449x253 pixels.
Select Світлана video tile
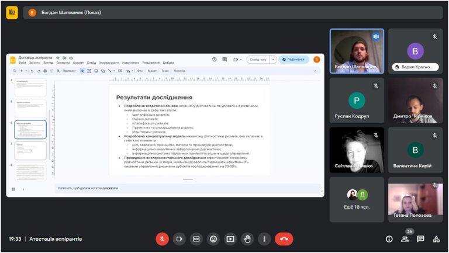click(x=357, y=150)
